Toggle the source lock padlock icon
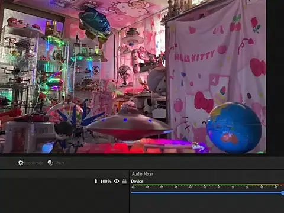 (x=124, y=181)
